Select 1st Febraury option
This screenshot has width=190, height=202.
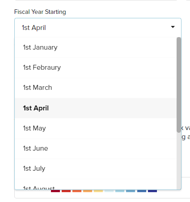click(96, 67)
